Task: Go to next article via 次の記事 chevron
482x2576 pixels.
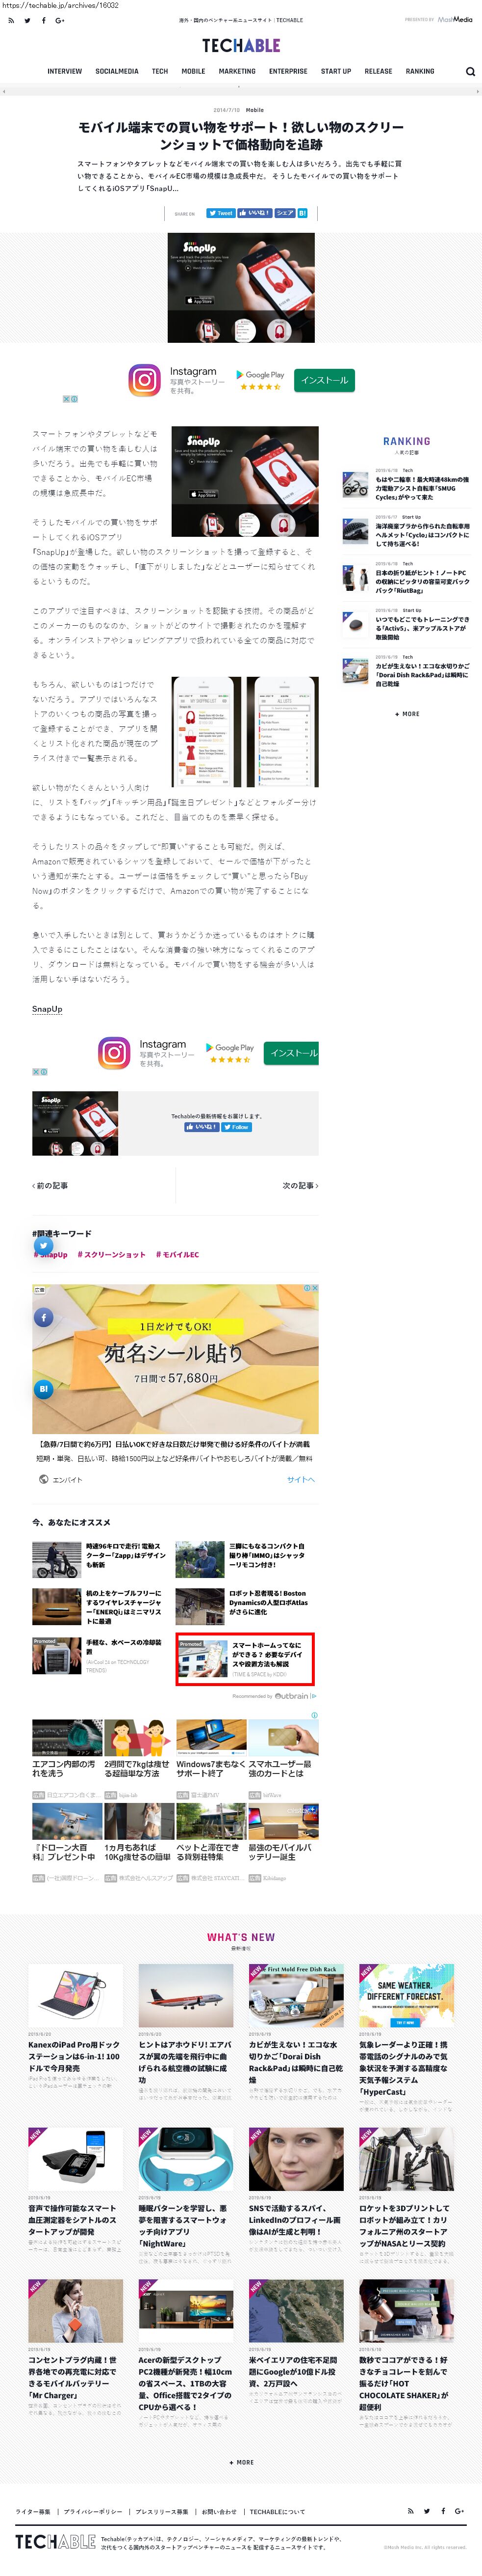Action: click(301, 1185)
